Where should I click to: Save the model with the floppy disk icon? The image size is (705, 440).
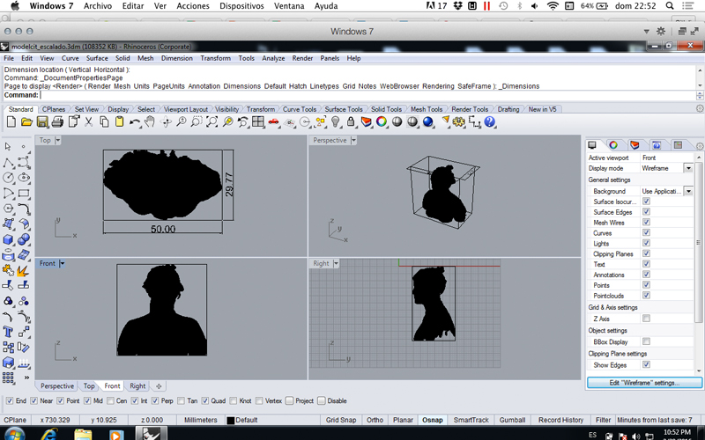(42, 121)
